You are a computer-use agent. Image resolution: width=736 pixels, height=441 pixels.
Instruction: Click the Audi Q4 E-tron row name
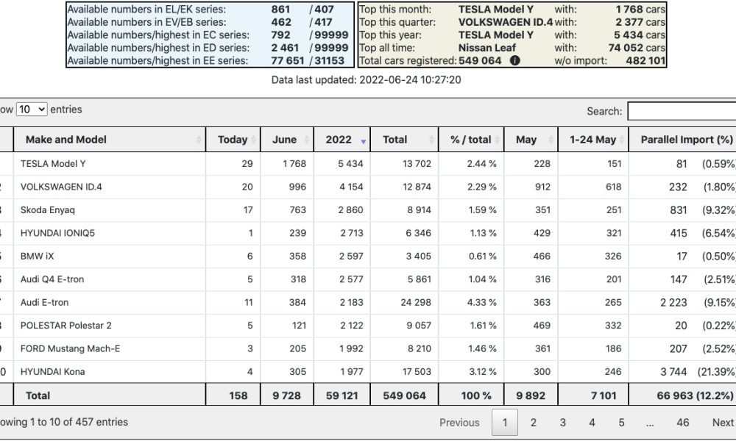point(52,279)
